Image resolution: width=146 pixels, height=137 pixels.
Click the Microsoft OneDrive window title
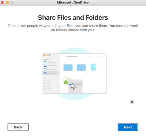click(x=73, y=3)
